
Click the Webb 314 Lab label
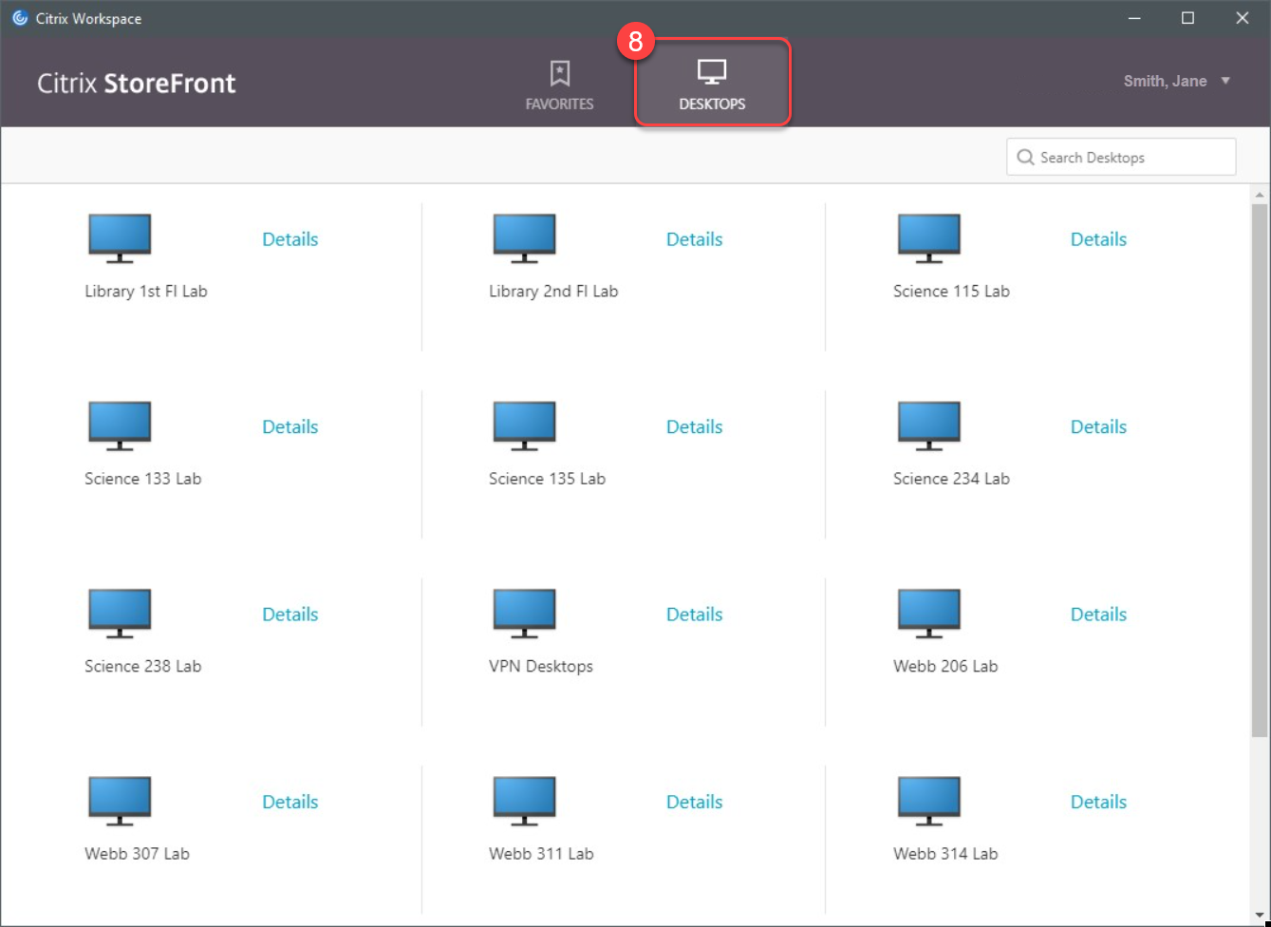point(945,854)
